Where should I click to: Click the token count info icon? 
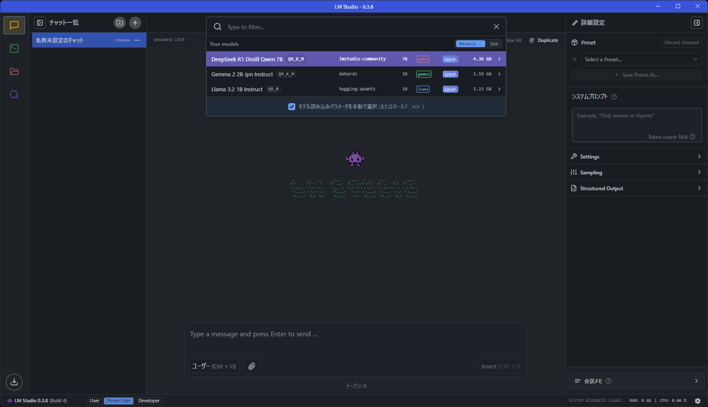click(x=693, y=137)
